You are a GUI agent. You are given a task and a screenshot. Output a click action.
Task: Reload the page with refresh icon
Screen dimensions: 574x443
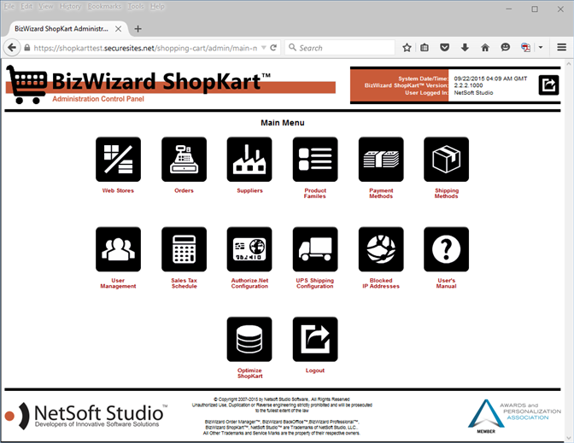(x=273, y=48)
